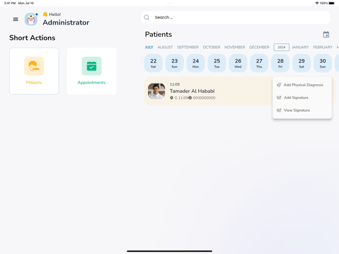Screen dimensions: 339x254
Task: Select the JANUARY month tab
Action: point(300,47)
